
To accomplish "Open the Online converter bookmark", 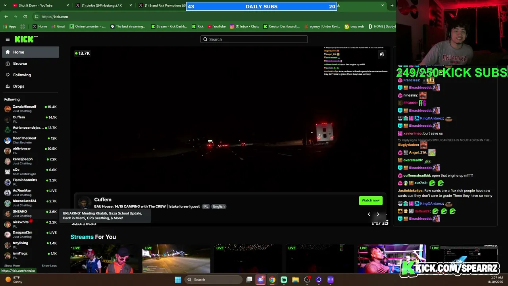I will point(88,27).
